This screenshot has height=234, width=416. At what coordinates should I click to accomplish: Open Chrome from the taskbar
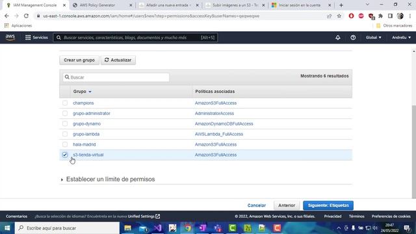pos(188,228)
